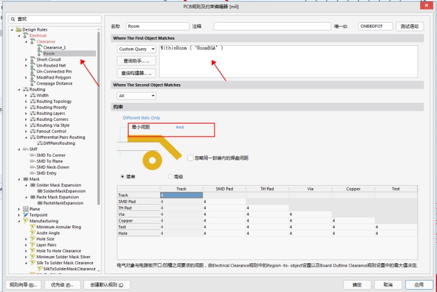
Task: Click the SMD To Corner icon
Action: [x=32, y=155]
